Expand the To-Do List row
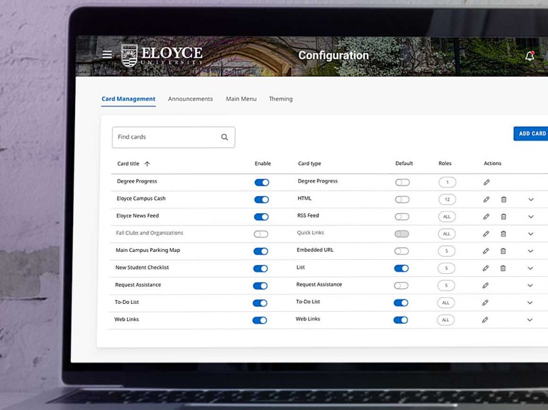 [x=531, y=302]
